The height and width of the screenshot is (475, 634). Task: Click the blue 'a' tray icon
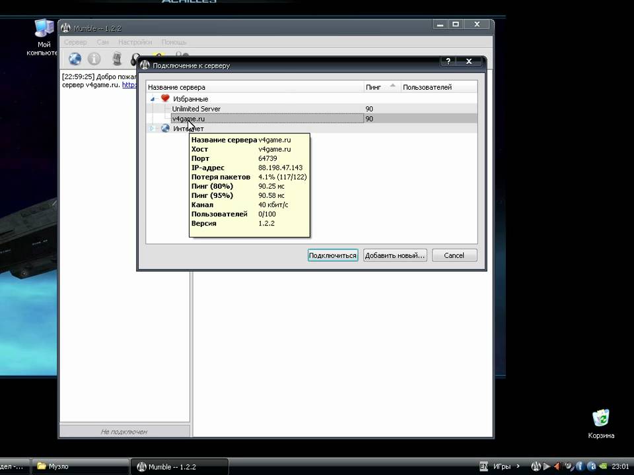(592, 466)
